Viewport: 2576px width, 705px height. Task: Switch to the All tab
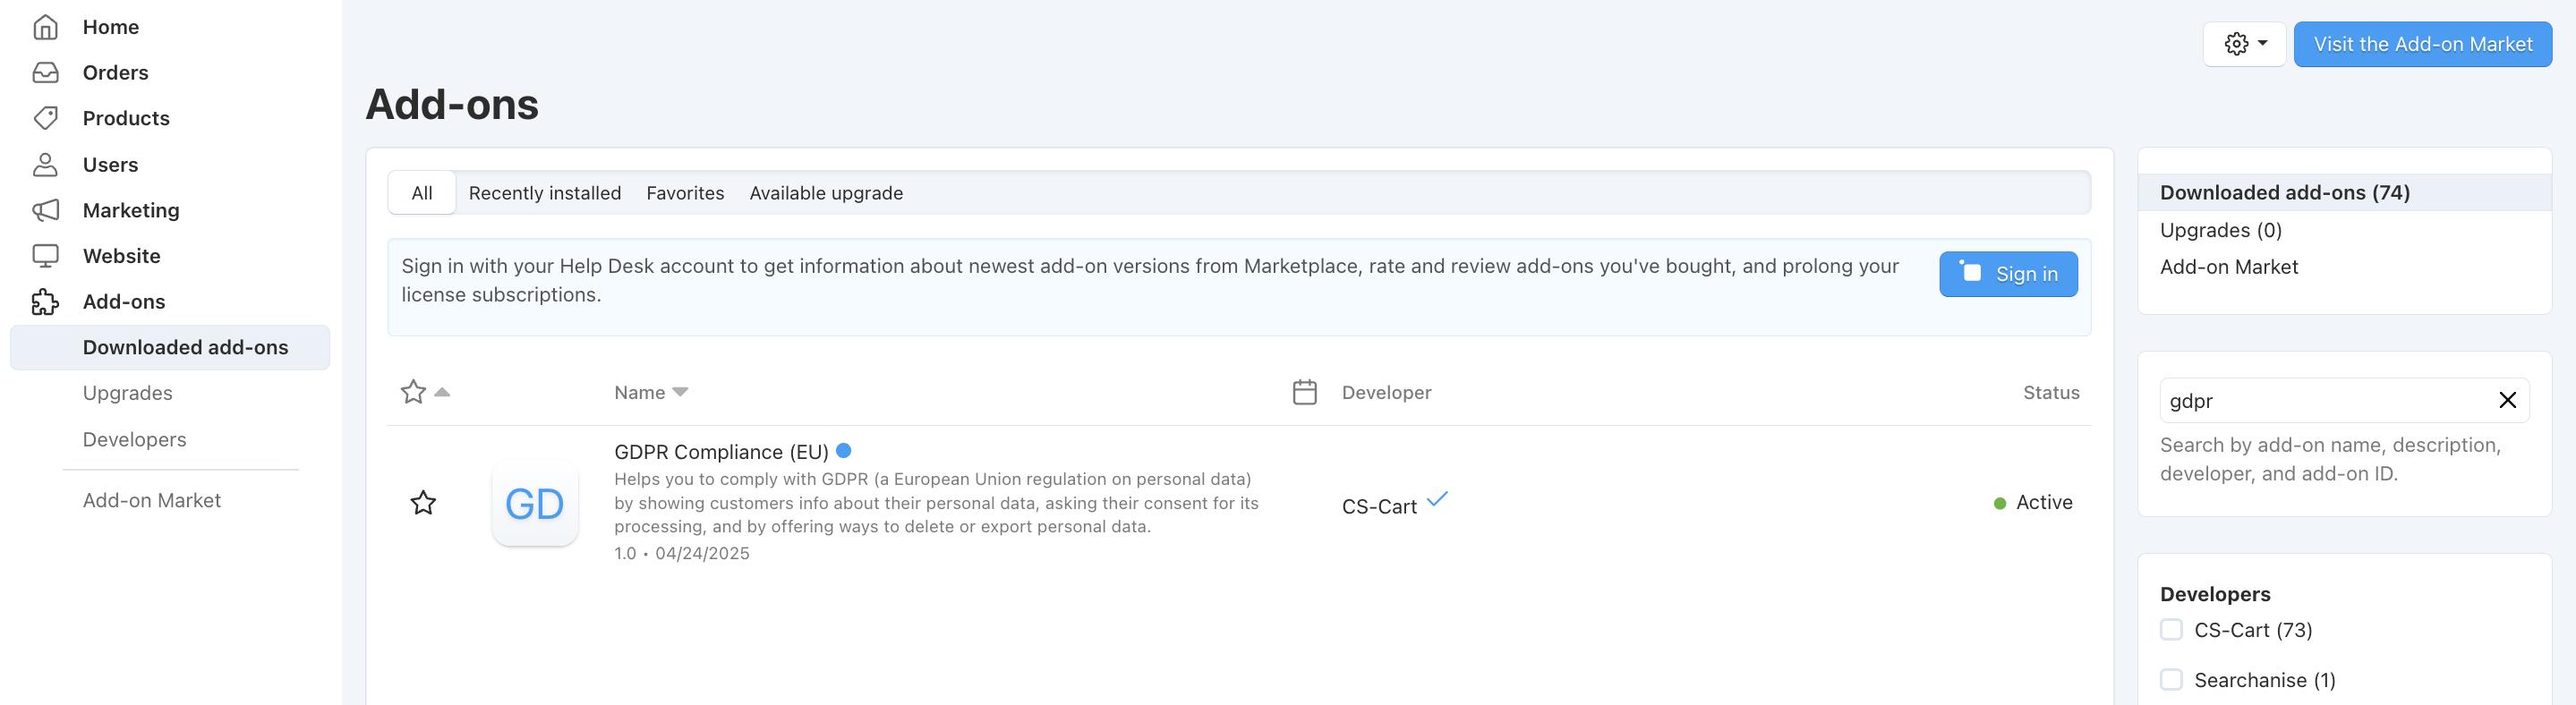[x=422, y=193]
